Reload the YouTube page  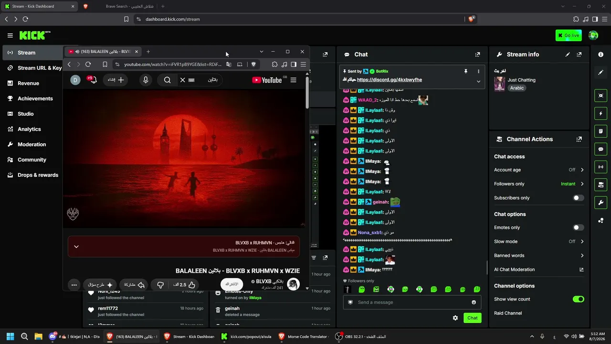pyautogui.click(x=88, y=64)
